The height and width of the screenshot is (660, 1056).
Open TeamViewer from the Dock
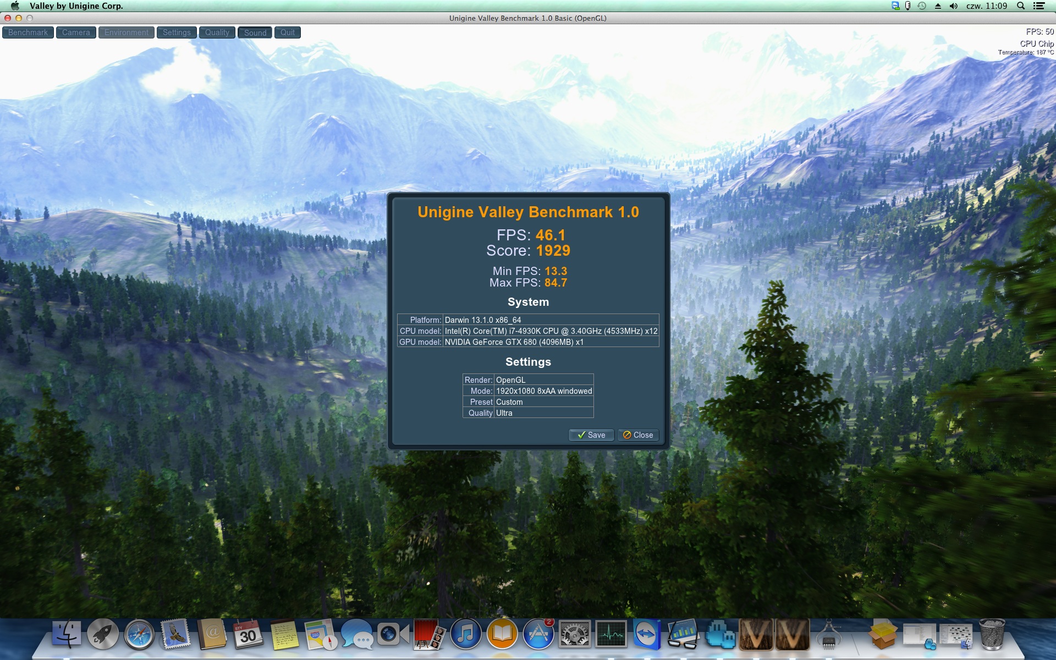pyautogui.click(x=647, y=634)
